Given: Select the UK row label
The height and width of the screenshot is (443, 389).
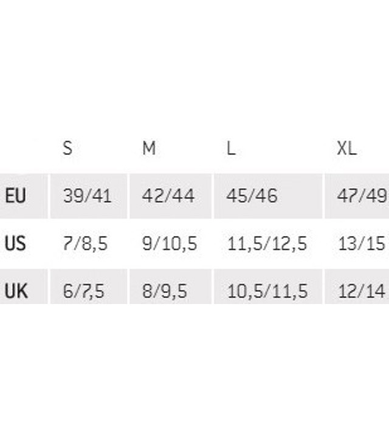Looking at the screenshot, I should [x=16, y=291].
